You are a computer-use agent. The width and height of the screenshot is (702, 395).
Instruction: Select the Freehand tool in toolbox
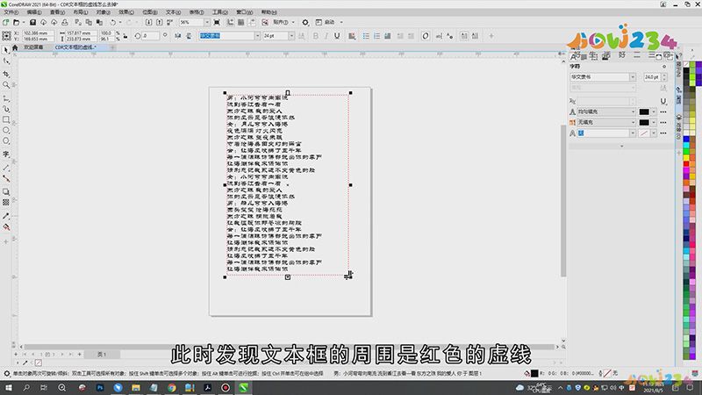[x=6, y=97]
